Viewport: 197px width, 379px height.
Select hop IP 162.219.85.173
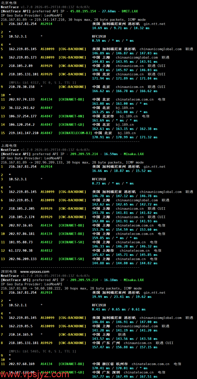click(23, 57)
